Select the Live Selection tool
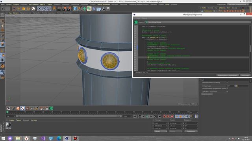 (x=14, y=9)
